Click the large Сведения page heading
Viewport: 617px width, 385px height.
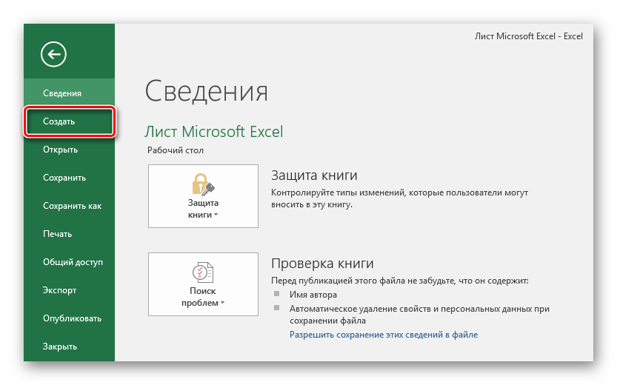206,91
